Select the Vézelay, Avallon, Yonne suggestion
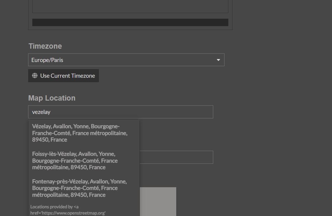The height and width of the screenshot is (216, 332). click(x=79, y=133)
